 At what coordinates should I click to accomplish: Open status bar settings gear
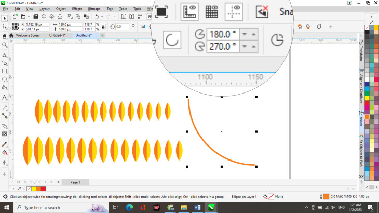(5, 197)
